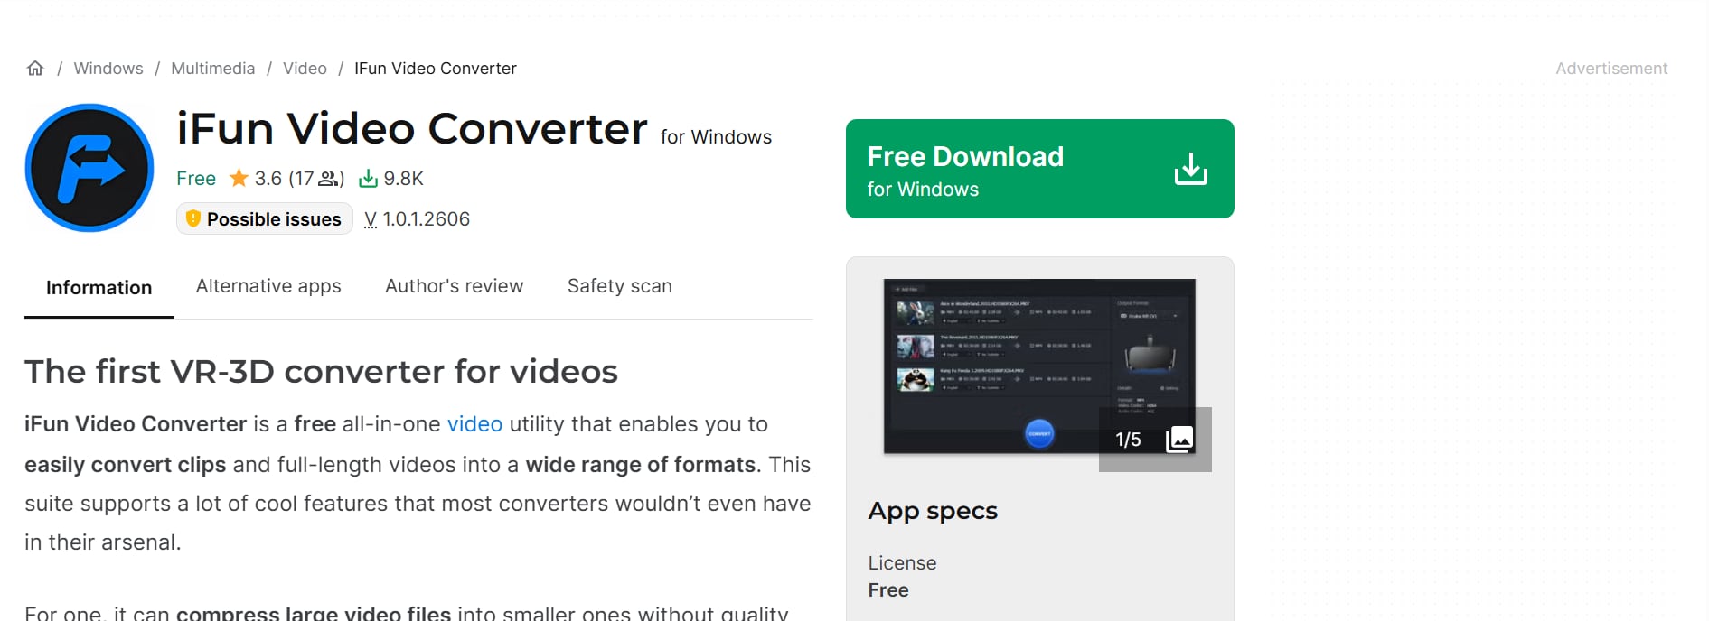
Task: Follow the blue 'video' hyperlink in description
Action: pos(474,424)
